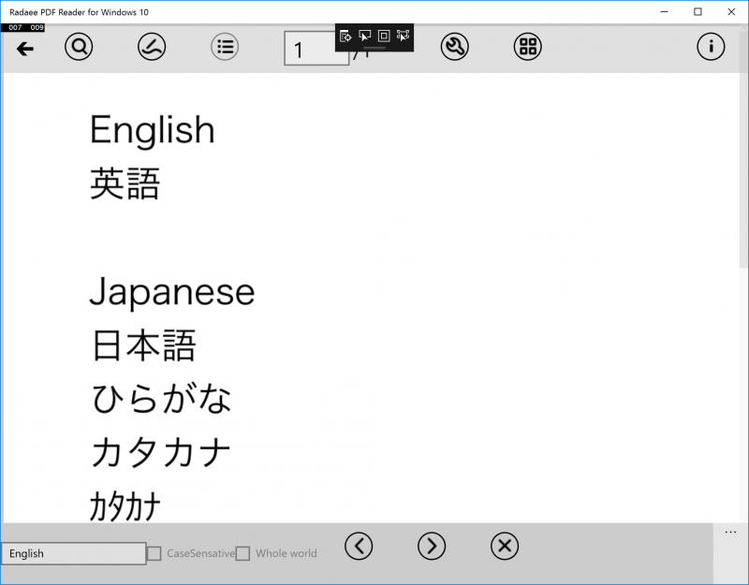Close the search bar
The image size is (749, 585).
tap(505, 546)
